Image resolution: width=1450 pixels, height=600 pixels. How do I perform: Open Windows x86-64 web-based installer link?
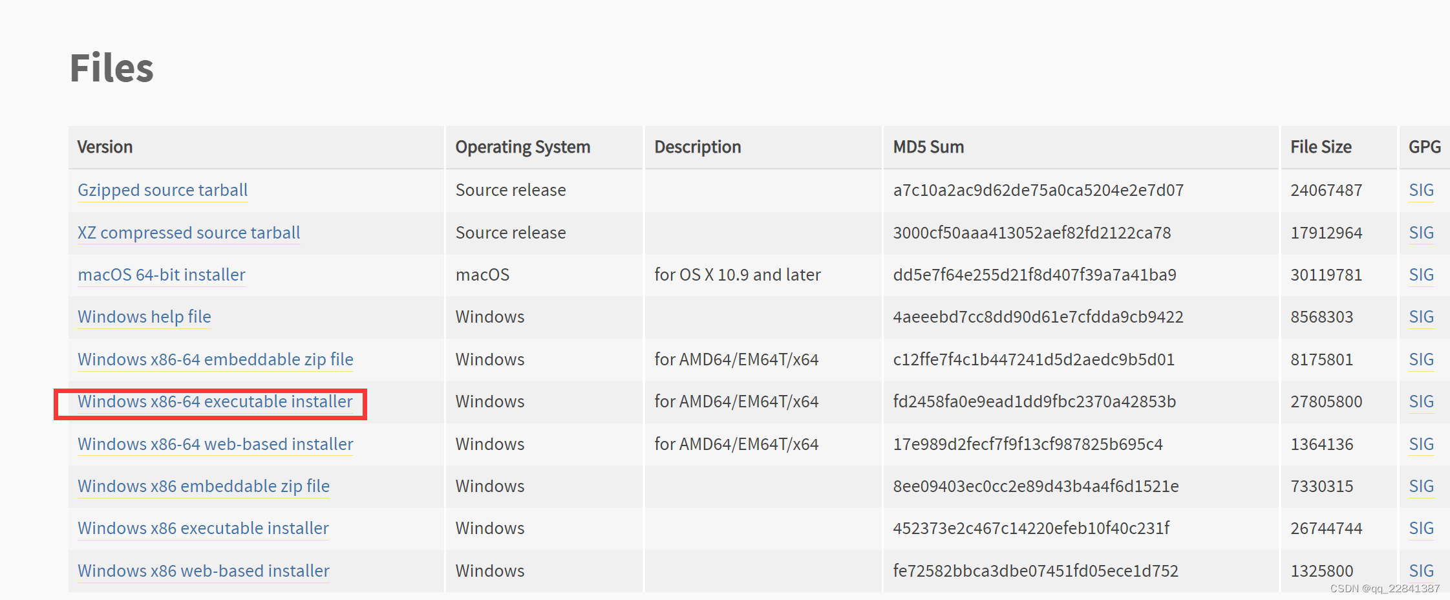pyautogui.click(x=215, y=444)
